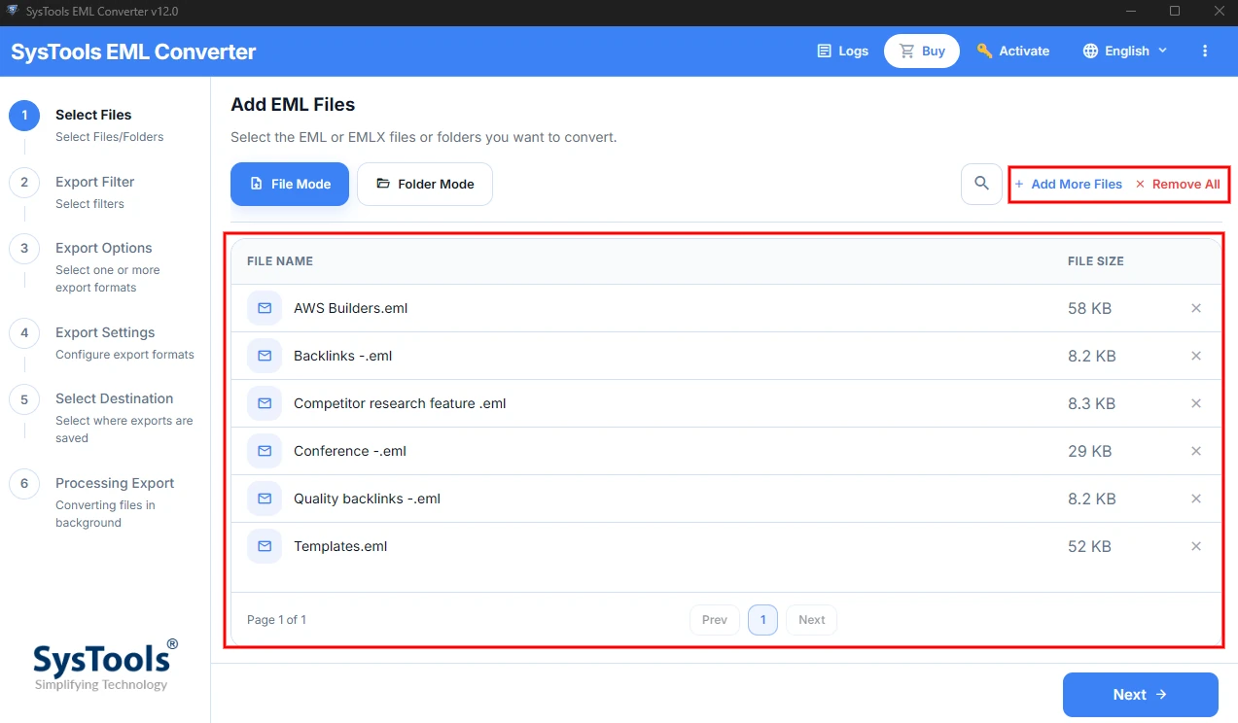This screenshot has height=723, width=1238.
Task: Click mail icon beside AWS Builders.eml
Action: [264, 308]
